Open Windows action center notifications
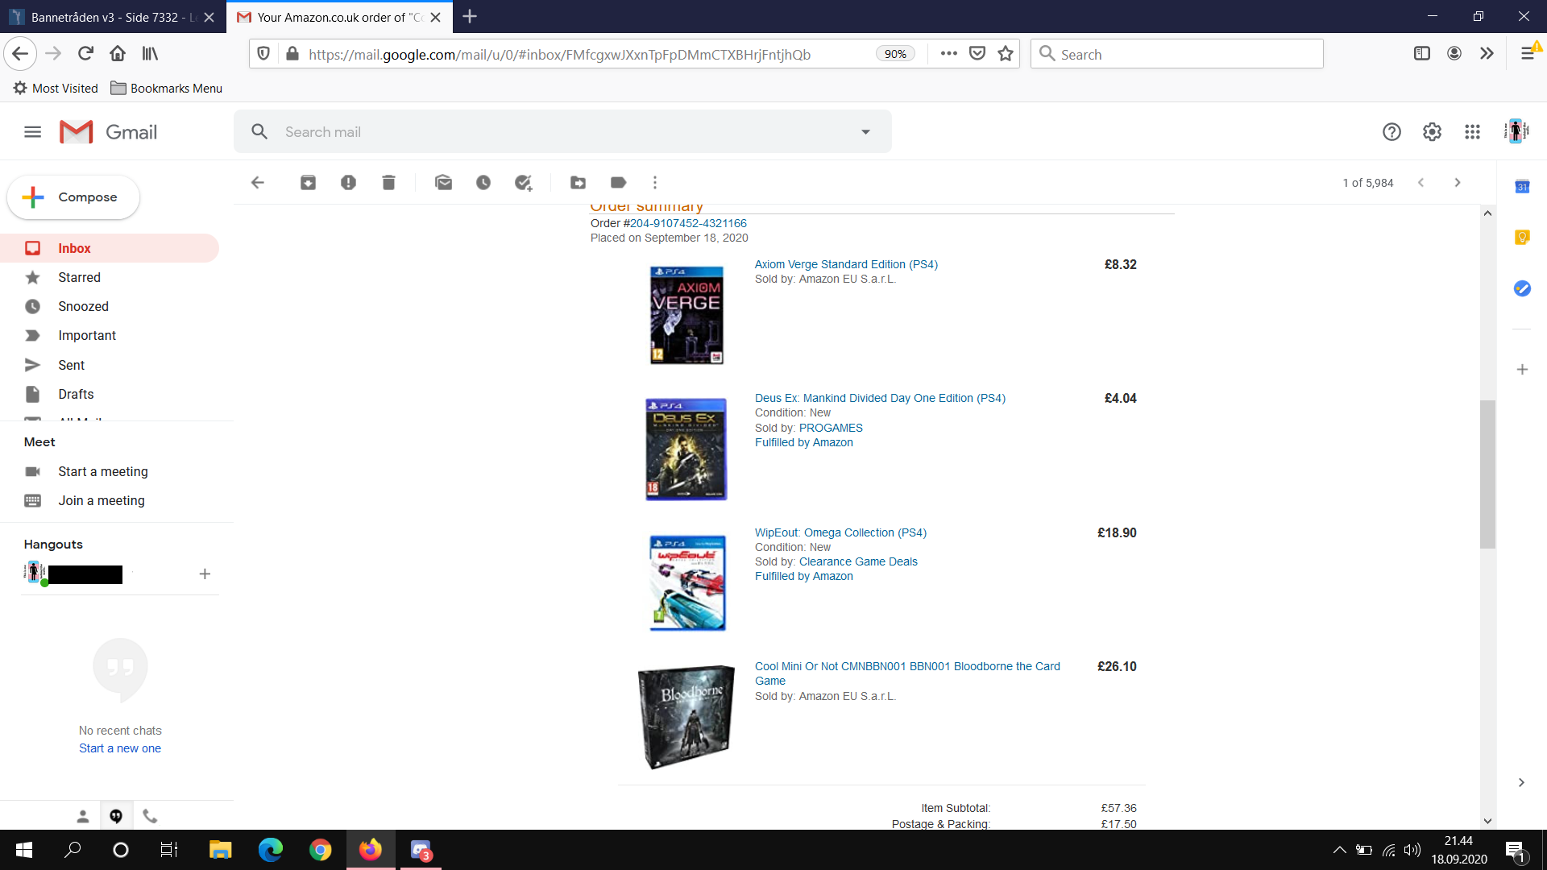This screenshot has width=1547, height=870. click(x=1515, y=850)
